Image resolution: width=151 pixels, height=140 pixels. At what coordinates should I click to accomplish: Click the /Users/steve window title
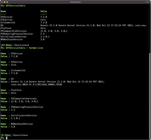tap(75, 2)
